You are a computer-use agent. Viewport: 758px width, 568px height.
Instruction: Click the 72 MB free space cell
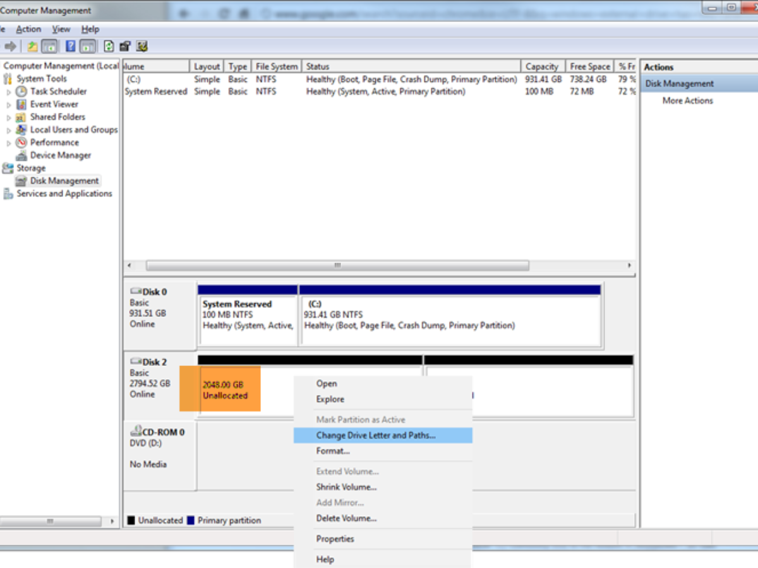581,92
